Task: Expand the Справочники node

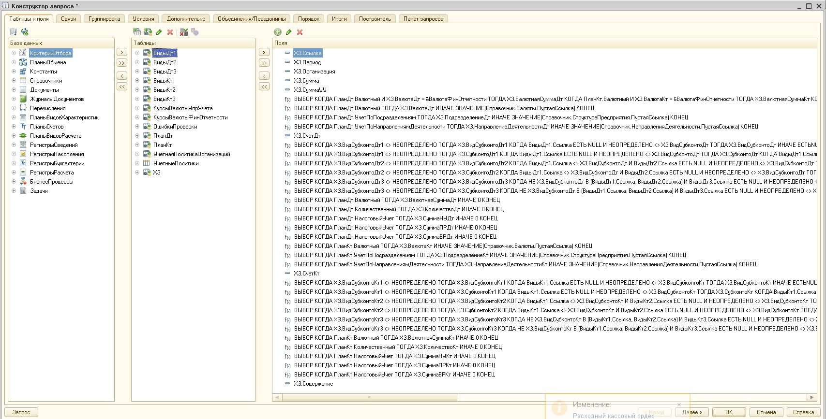Action: [14, 80]
